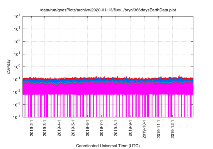Viewport: 213px width, 149px height.
Task: Click the 10^3 y-axis tick label
Action: [x=17, y=29]
